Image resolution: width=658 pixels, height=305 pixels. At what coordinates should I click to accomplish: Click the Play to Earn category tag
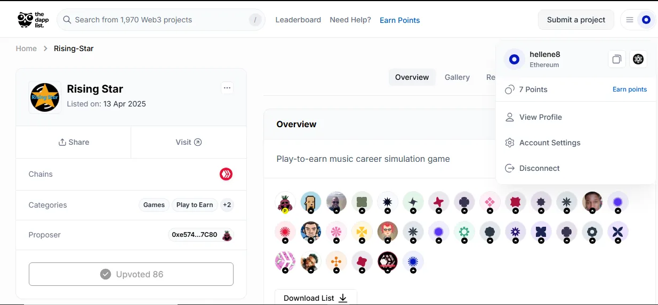tap(195, 205)
